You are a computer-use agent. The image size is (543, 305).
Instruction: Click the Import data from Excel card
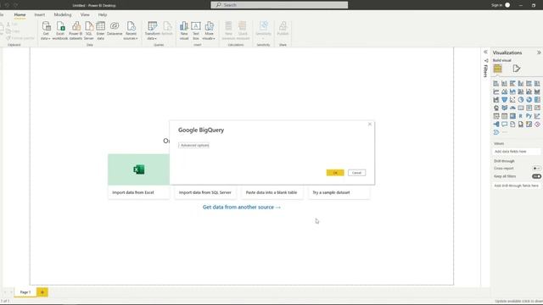coord(139,176)
